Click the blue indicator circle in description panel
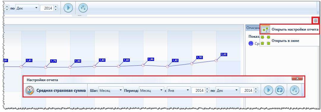Screen dimensions: 321x112 251,43
